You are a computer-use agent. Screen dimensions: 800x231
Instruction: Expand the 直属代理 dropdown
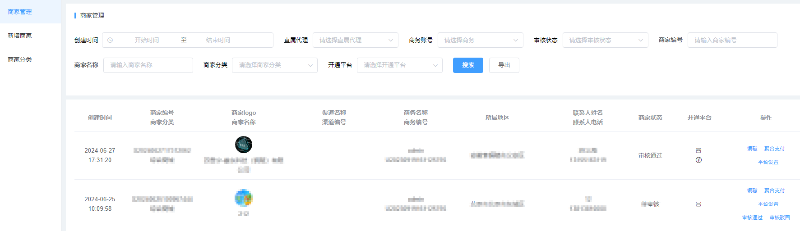[x=355, y=40]
